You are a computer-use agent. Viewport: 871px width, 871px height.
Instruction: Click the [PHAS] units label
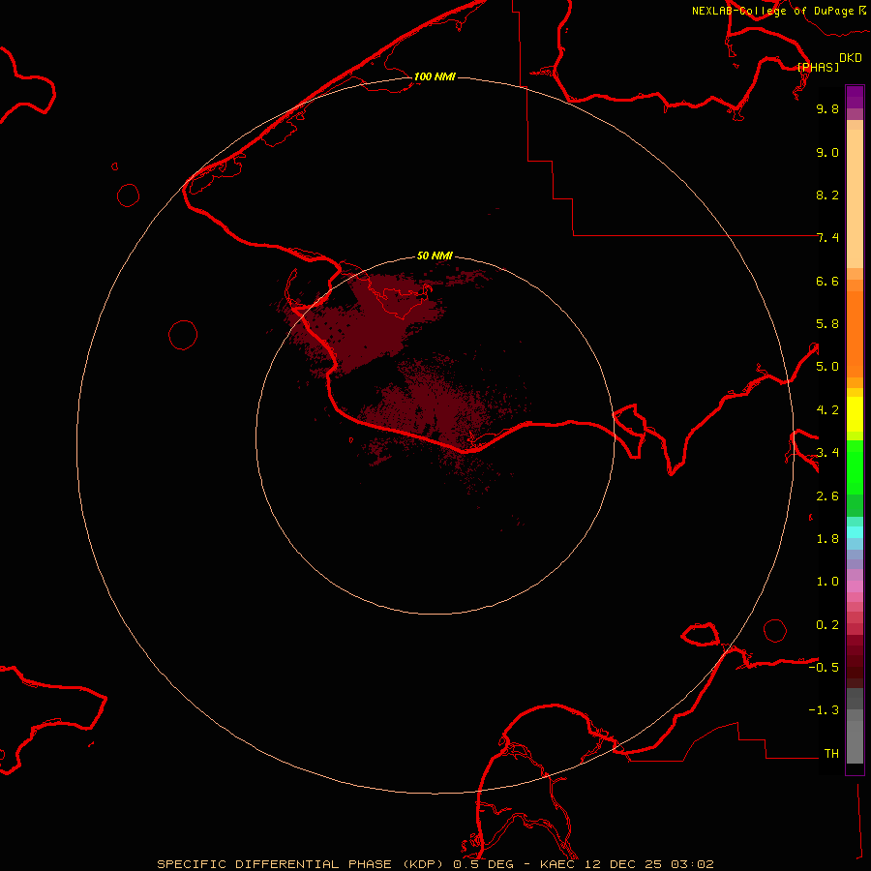818,67
